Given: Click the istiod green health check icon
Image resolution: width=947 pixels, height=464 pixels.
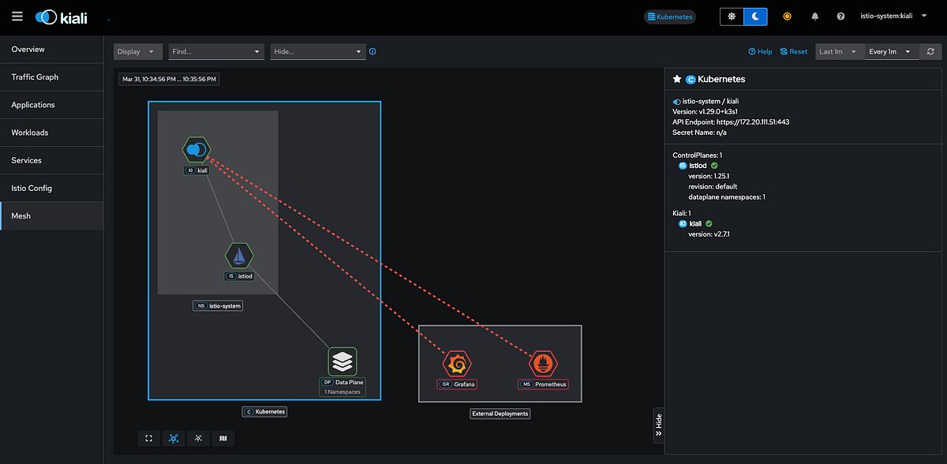Looking at the screenshot, I should (x=713, y=166).
